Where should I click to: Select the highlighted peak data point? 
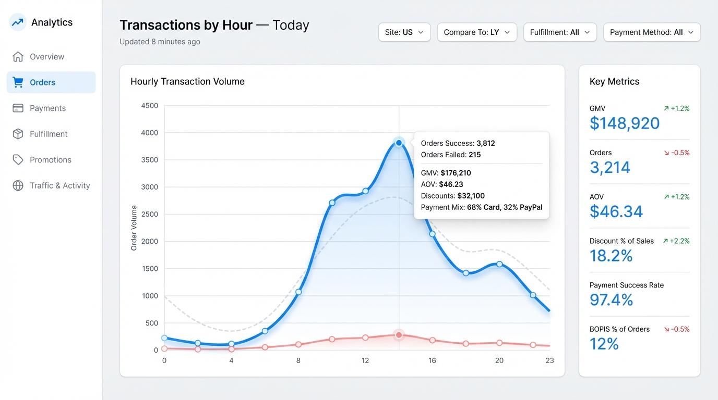(x=399, y=142)
